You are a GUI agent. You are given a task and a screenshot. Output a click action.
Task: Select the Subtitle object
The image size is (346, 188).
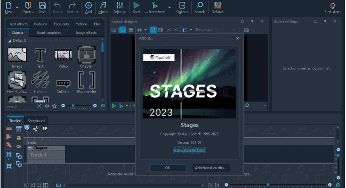(x=64, y=86)
